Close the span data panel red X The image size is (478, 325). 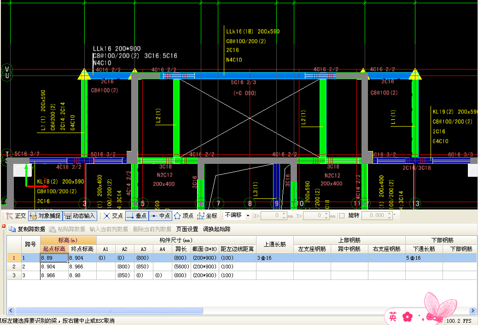(x=4, y=226)
